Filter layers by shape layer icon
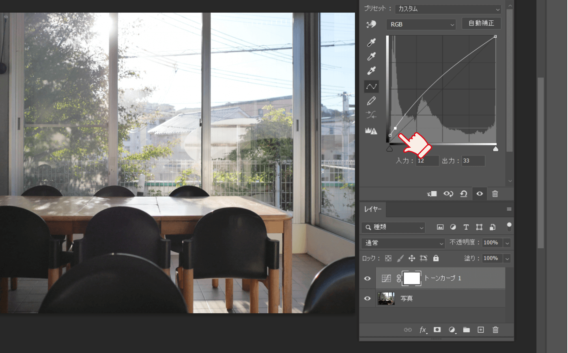The height and width of the screenshot is (353, 568). pyautogui.click(x=479, y=227)
